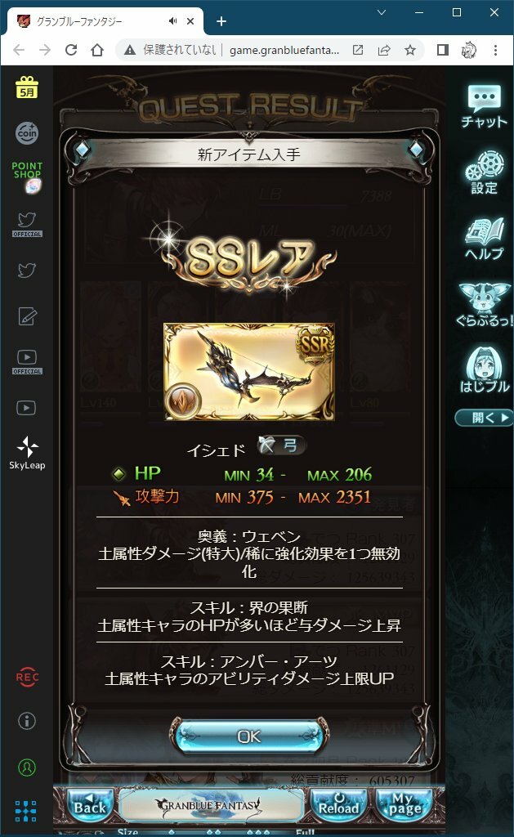Go to My page button
The image size is (514, 837).
point(405,805)
